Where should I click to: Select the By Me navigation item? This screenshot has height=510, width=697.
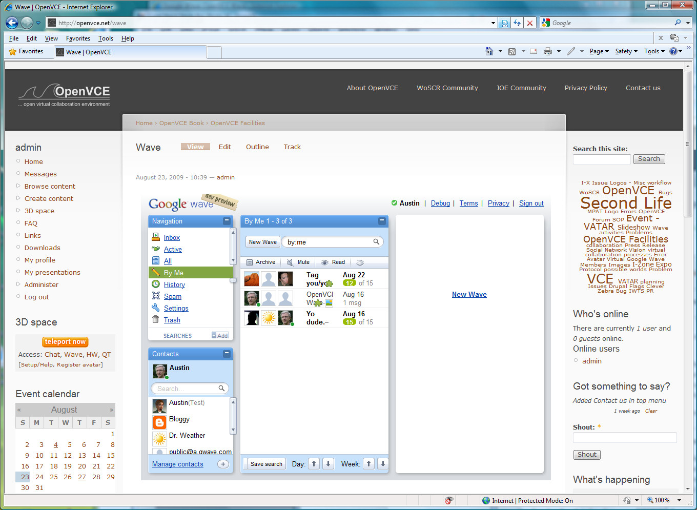pyautogui.click(x=191, y=273)
